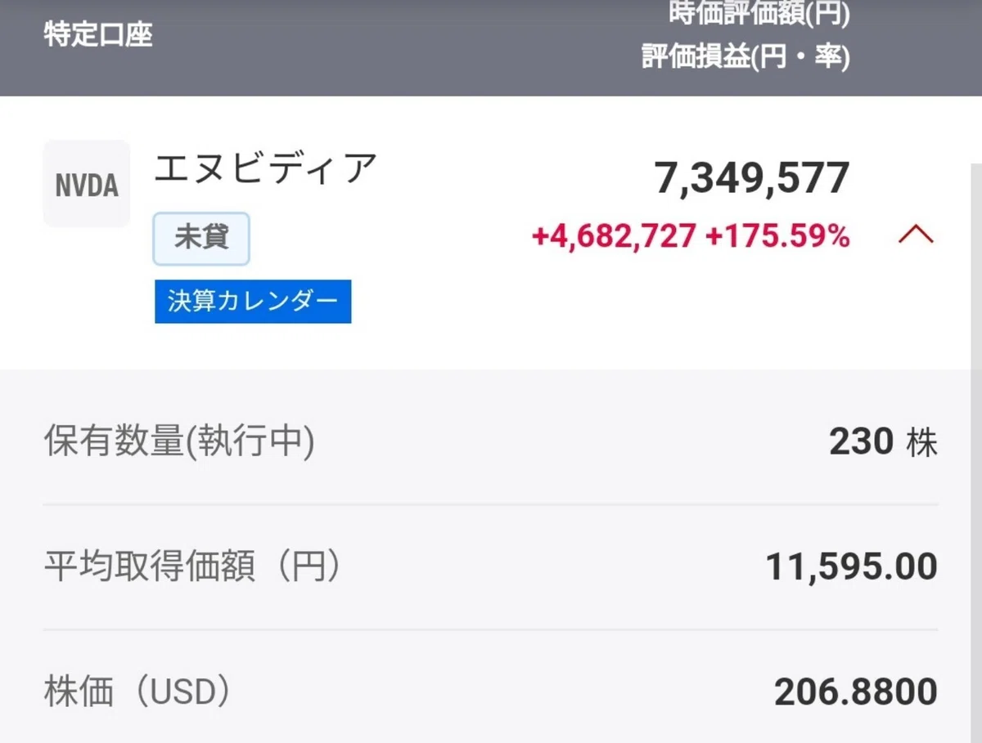Click the 230 株 holding quantity
This screenshot has width=982, height=743.
pos(883,442)
